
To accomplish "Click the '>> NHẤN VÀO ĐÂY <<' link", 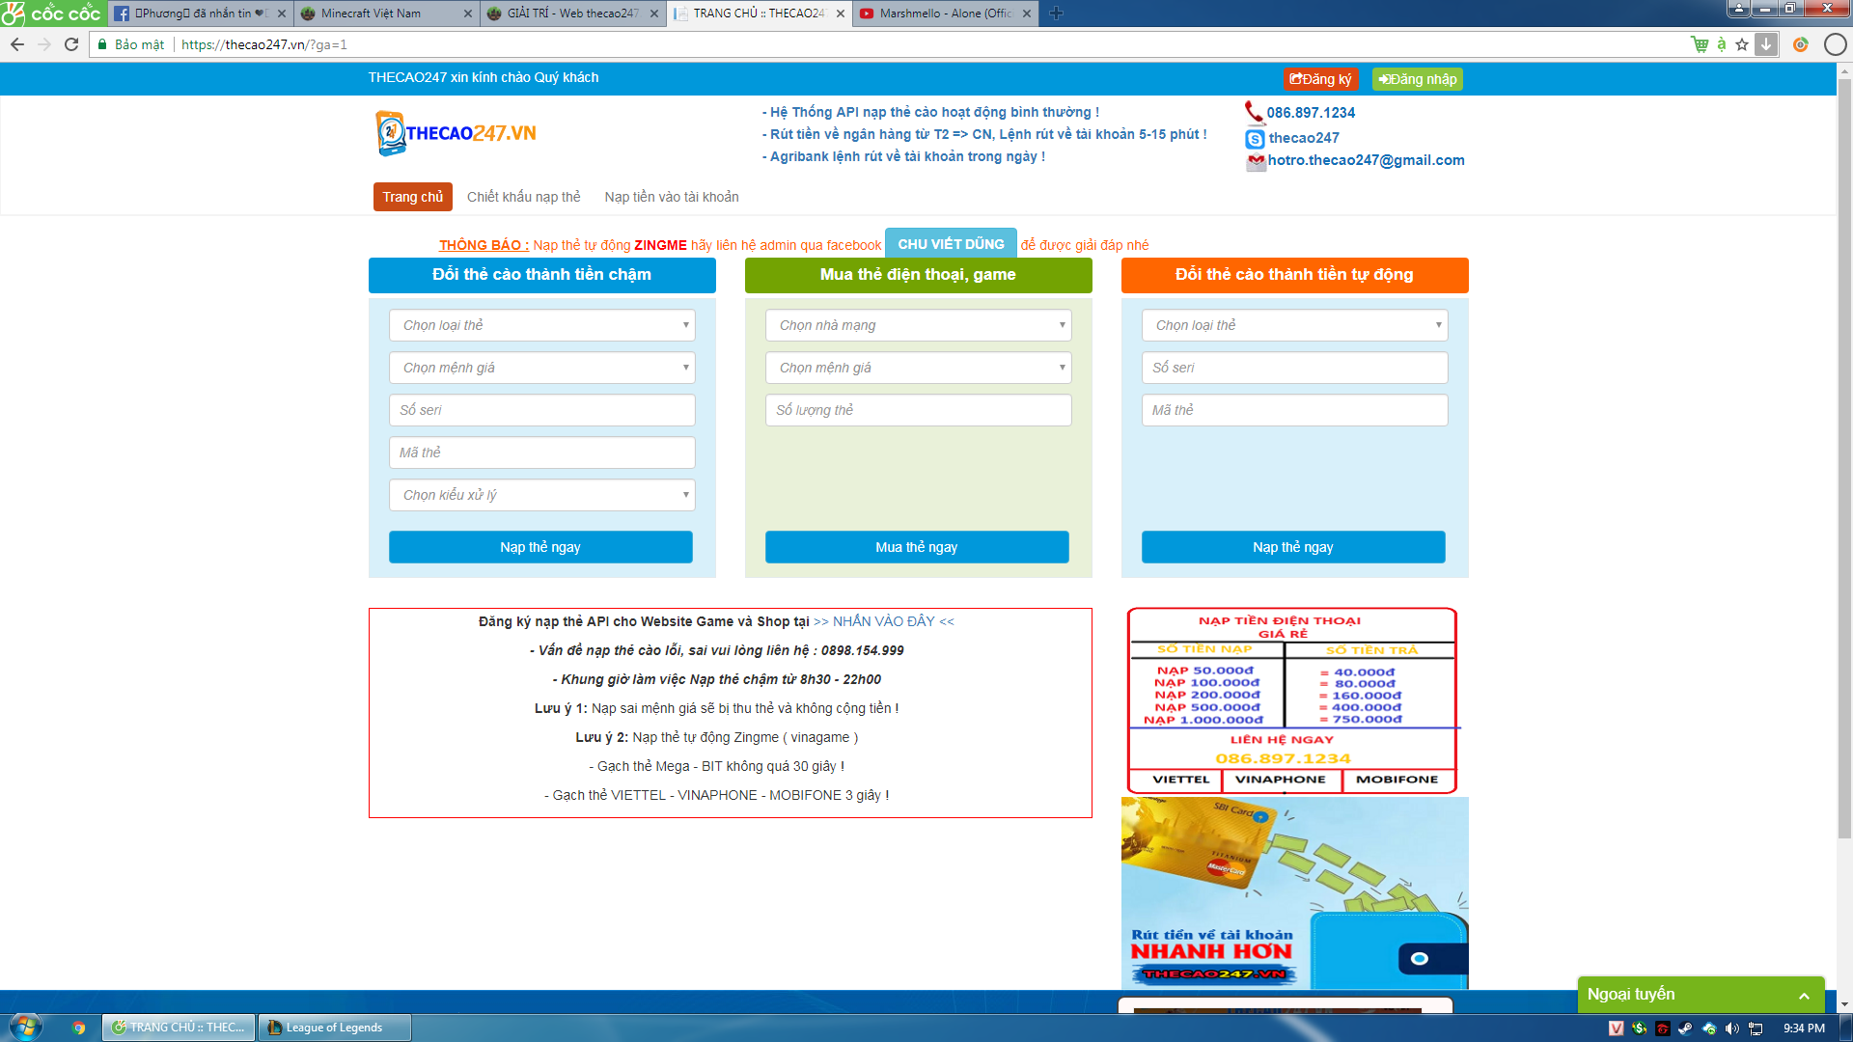I will 883,621.
